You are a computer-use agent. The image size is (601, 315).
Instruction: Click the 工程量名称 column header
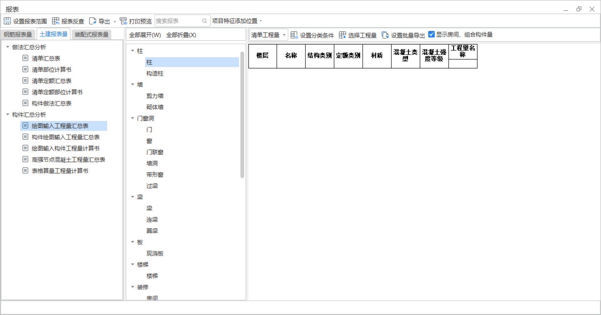coord(463,52)
